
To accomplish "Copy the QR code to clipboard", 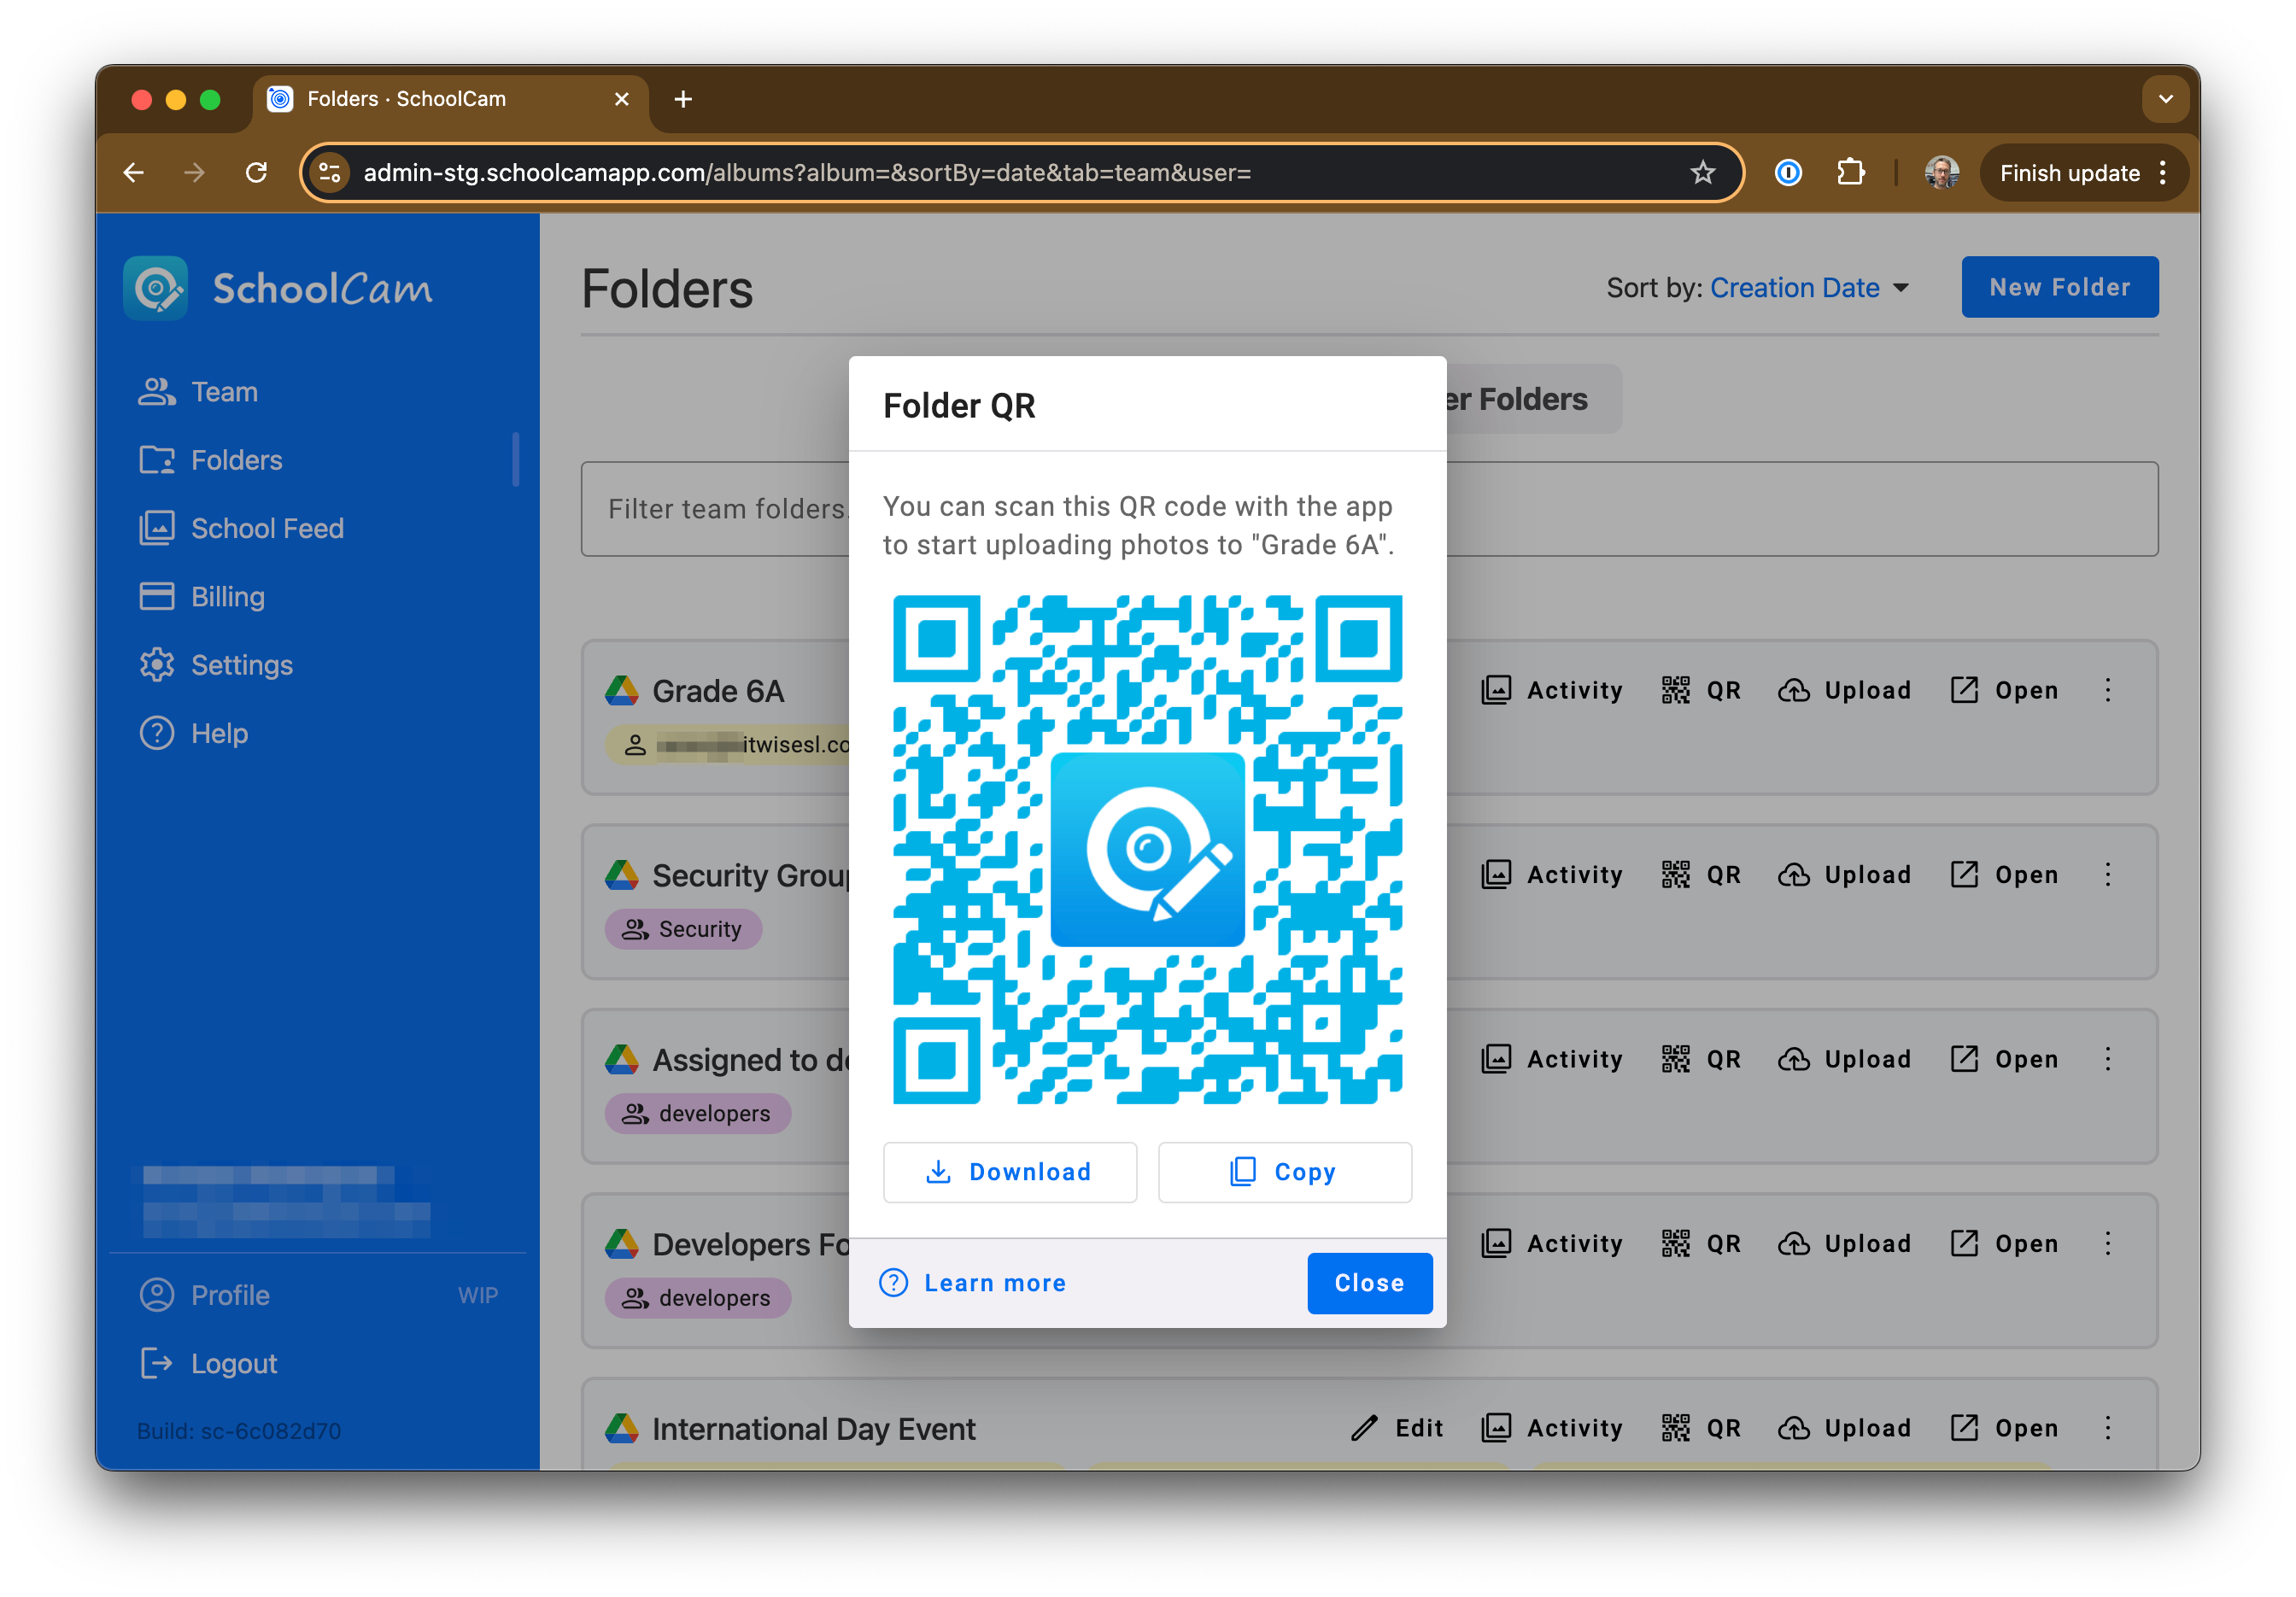I will (1284, 1172).
